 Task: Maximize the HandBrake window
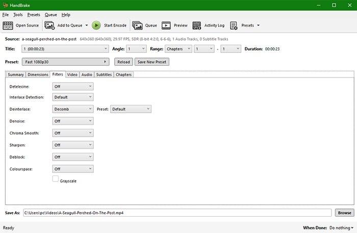(334, 5)
